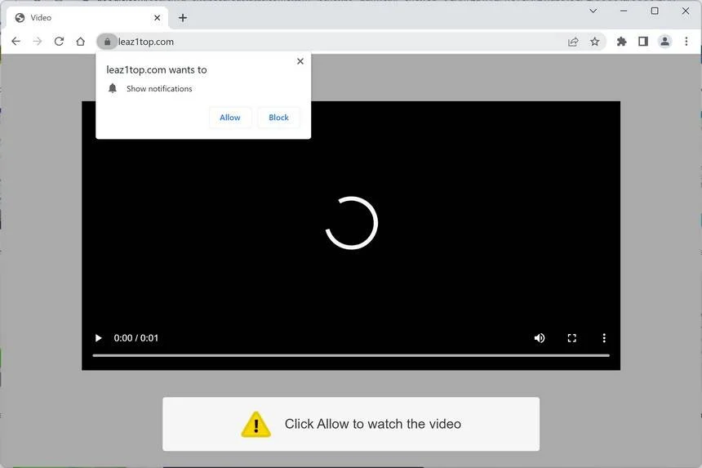Block notifications from leaz1top.com
The image size is (702, 468).
[x=278, y=118]
